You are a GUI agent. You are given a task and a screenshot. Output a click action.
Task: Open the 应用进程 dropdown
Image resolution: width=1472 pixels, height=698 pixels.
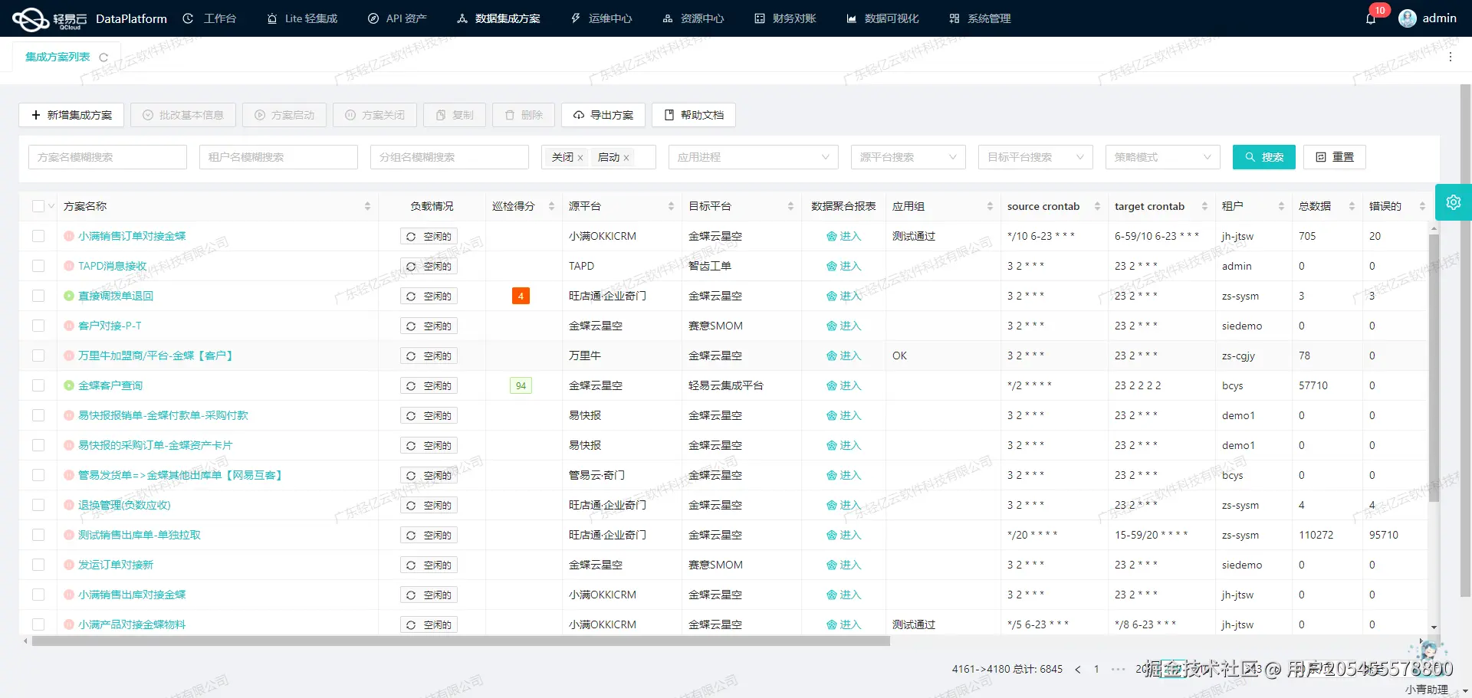tap(753, 156)
